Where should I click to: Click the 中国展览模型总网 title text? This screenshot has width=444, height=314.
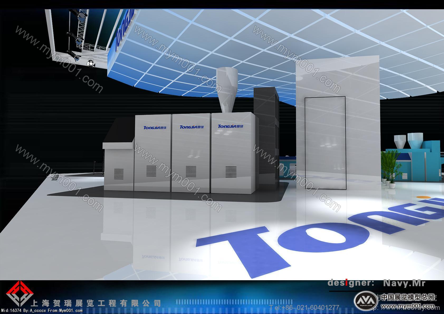coord(408,297)
